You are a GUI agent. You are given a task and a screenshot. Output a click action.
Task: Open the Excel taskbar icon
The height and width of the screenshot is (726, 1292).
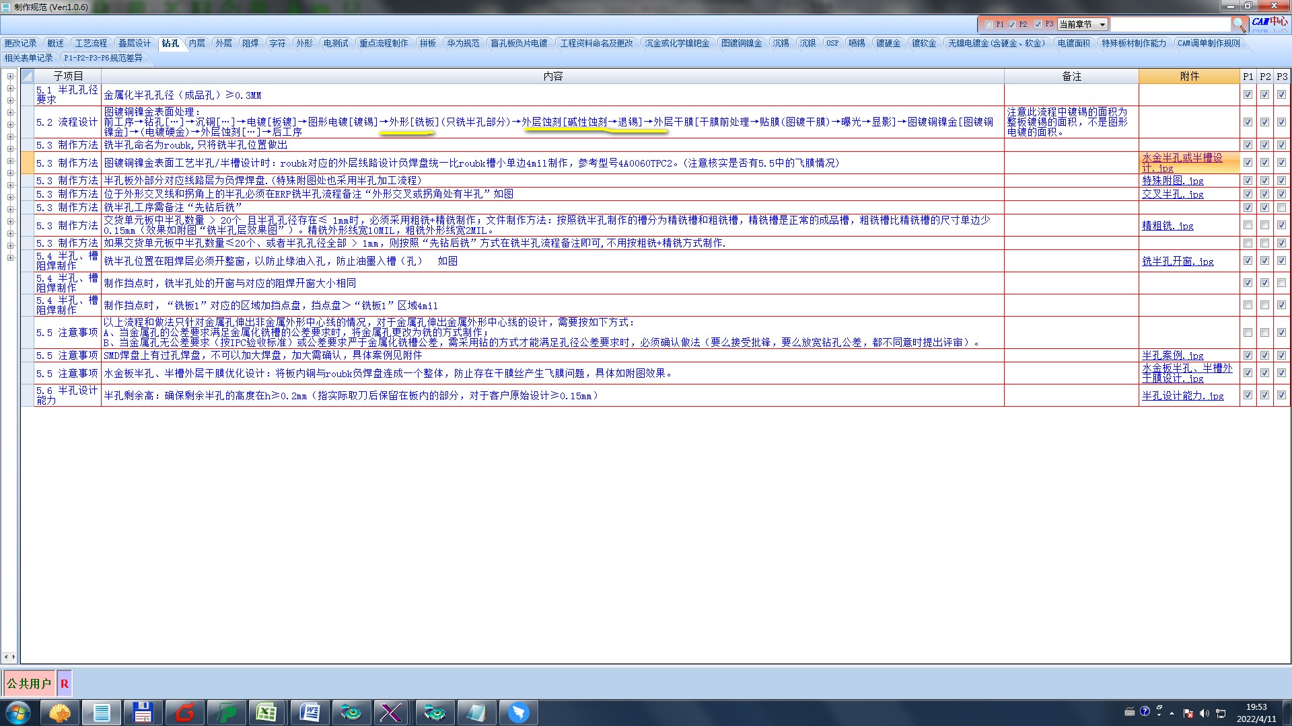click(266, 712)
